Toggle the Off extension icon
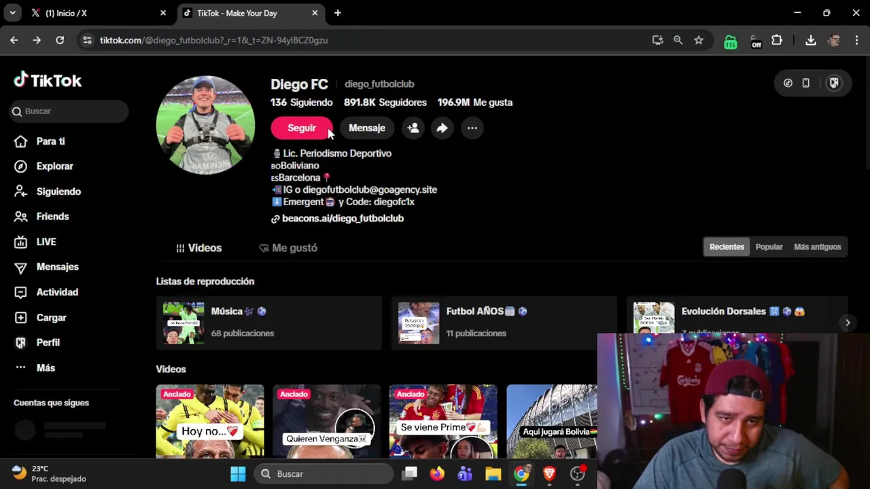 click(756, 41)
